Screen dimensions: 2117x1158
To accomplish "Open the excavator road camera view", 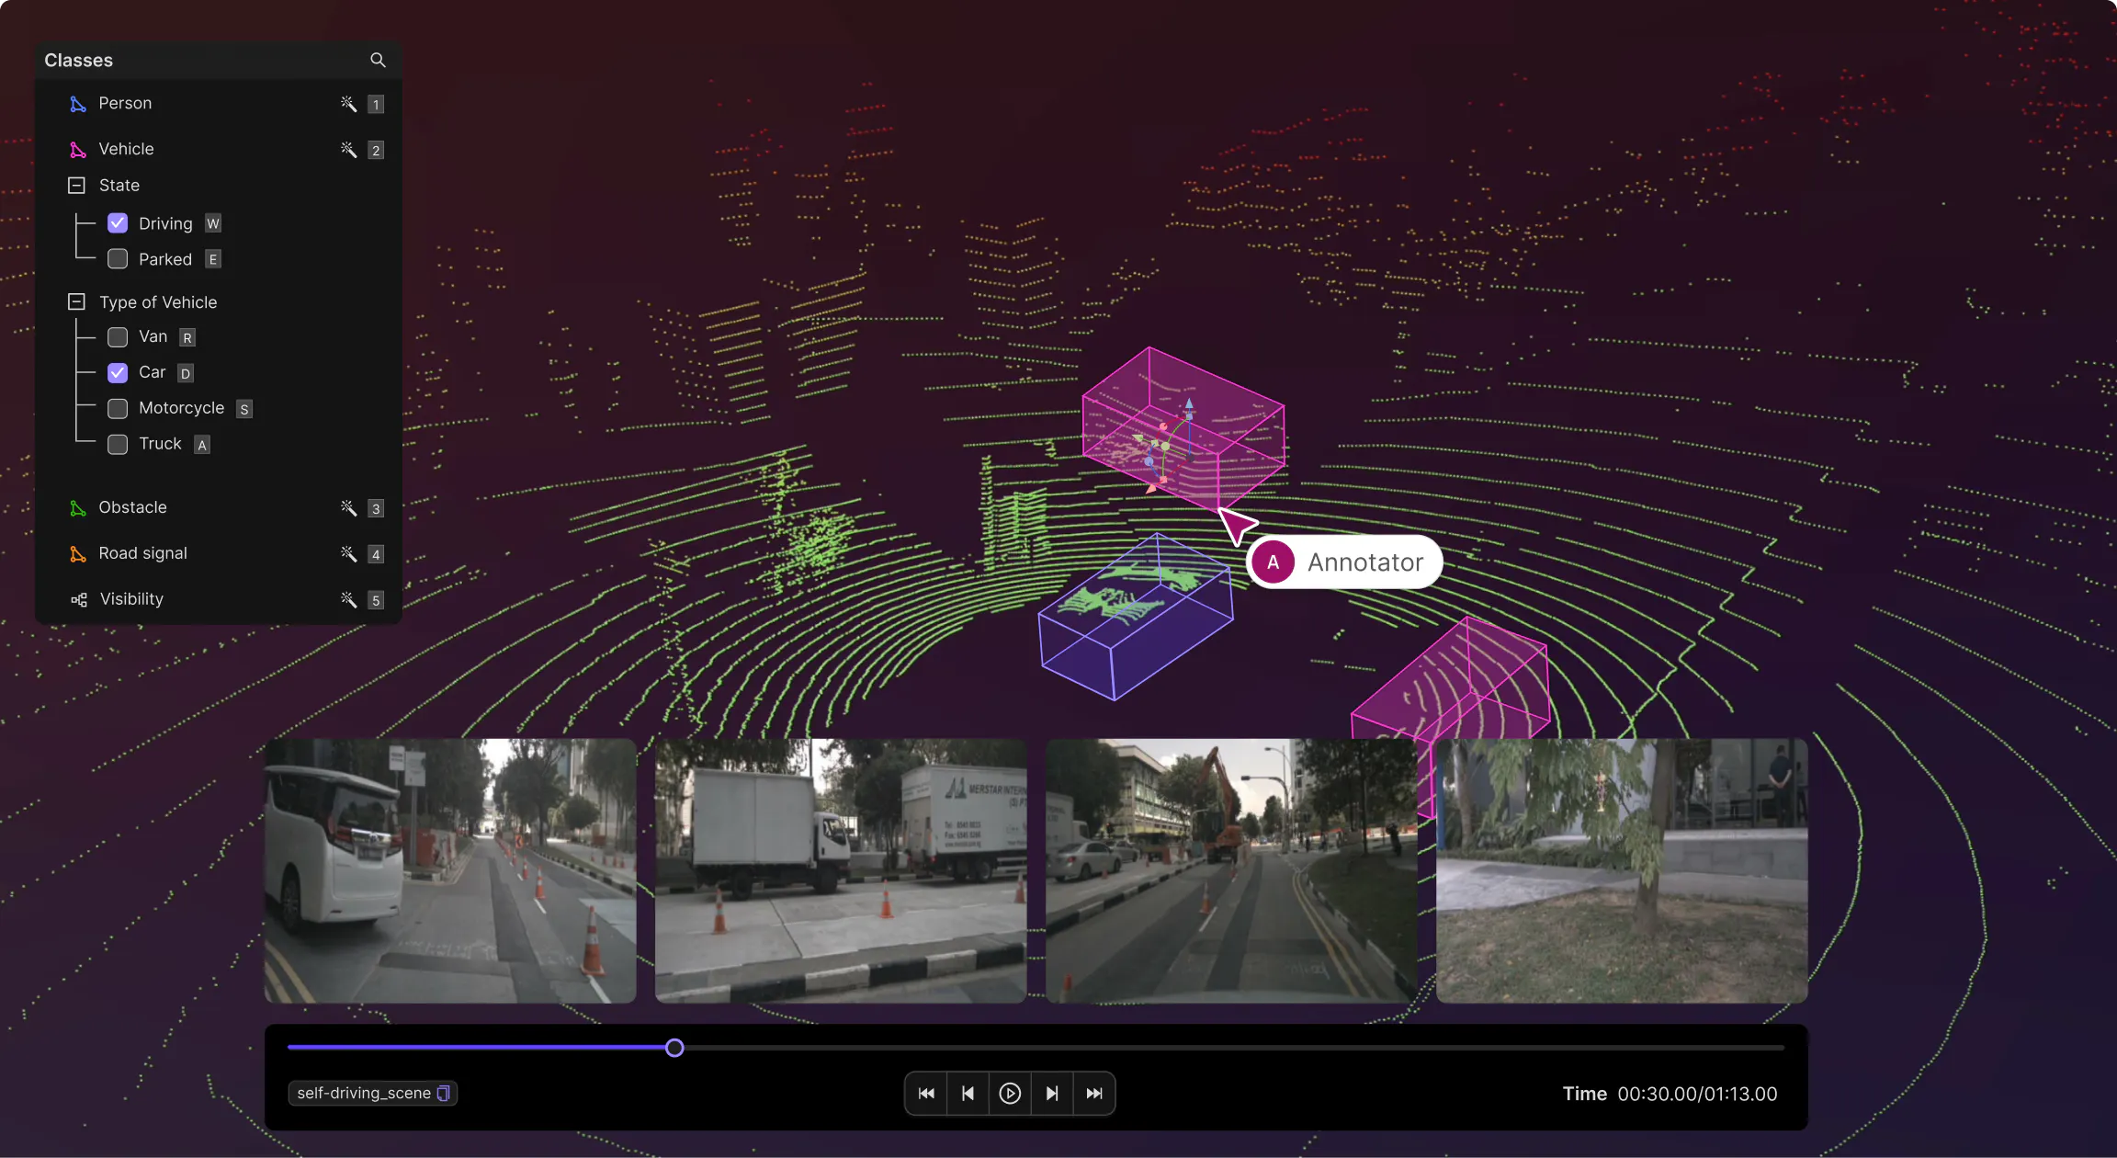I will coord(1231,870).
